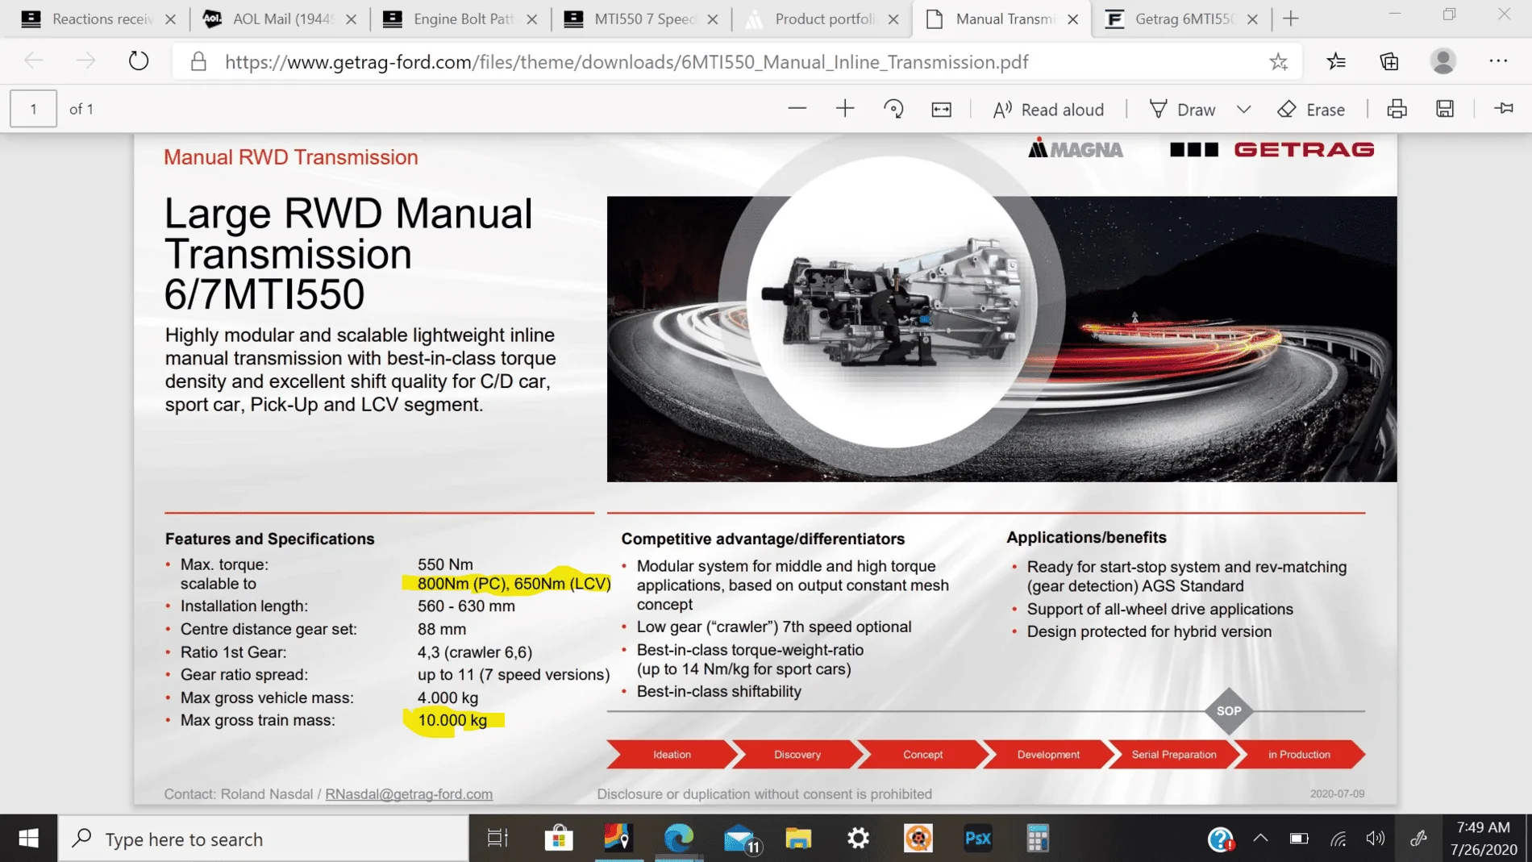Close the Manual Transmission PDF tab
1532x862 pixels.
pos(1072,19)
